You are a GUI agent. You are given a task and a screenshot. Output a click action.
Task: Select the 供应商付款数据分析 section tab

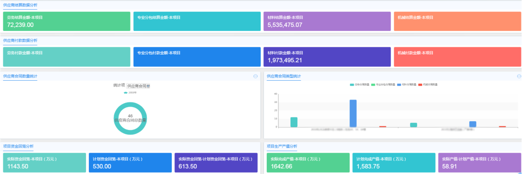(x=20, y=40)
